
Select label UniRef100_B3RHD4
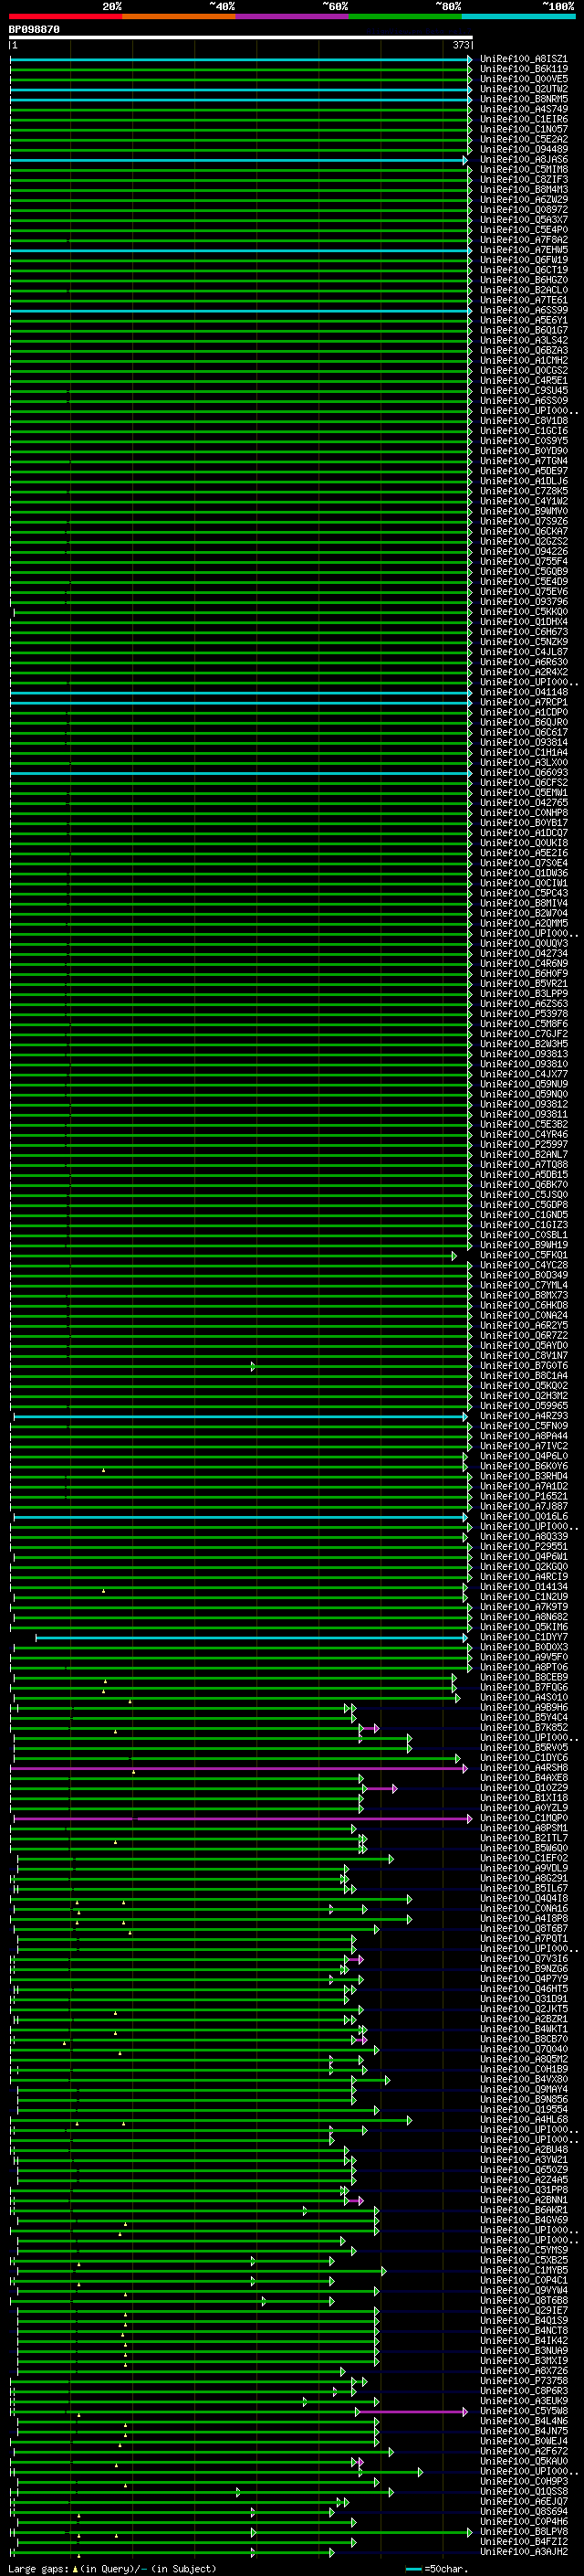pos(524,1476)
